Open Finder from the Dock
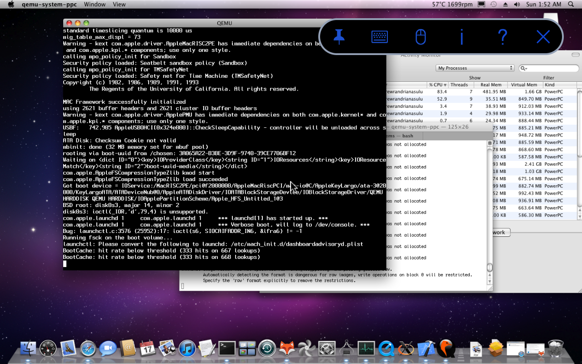Viewport: 582px width, 364px height. [x=28, y=349]
